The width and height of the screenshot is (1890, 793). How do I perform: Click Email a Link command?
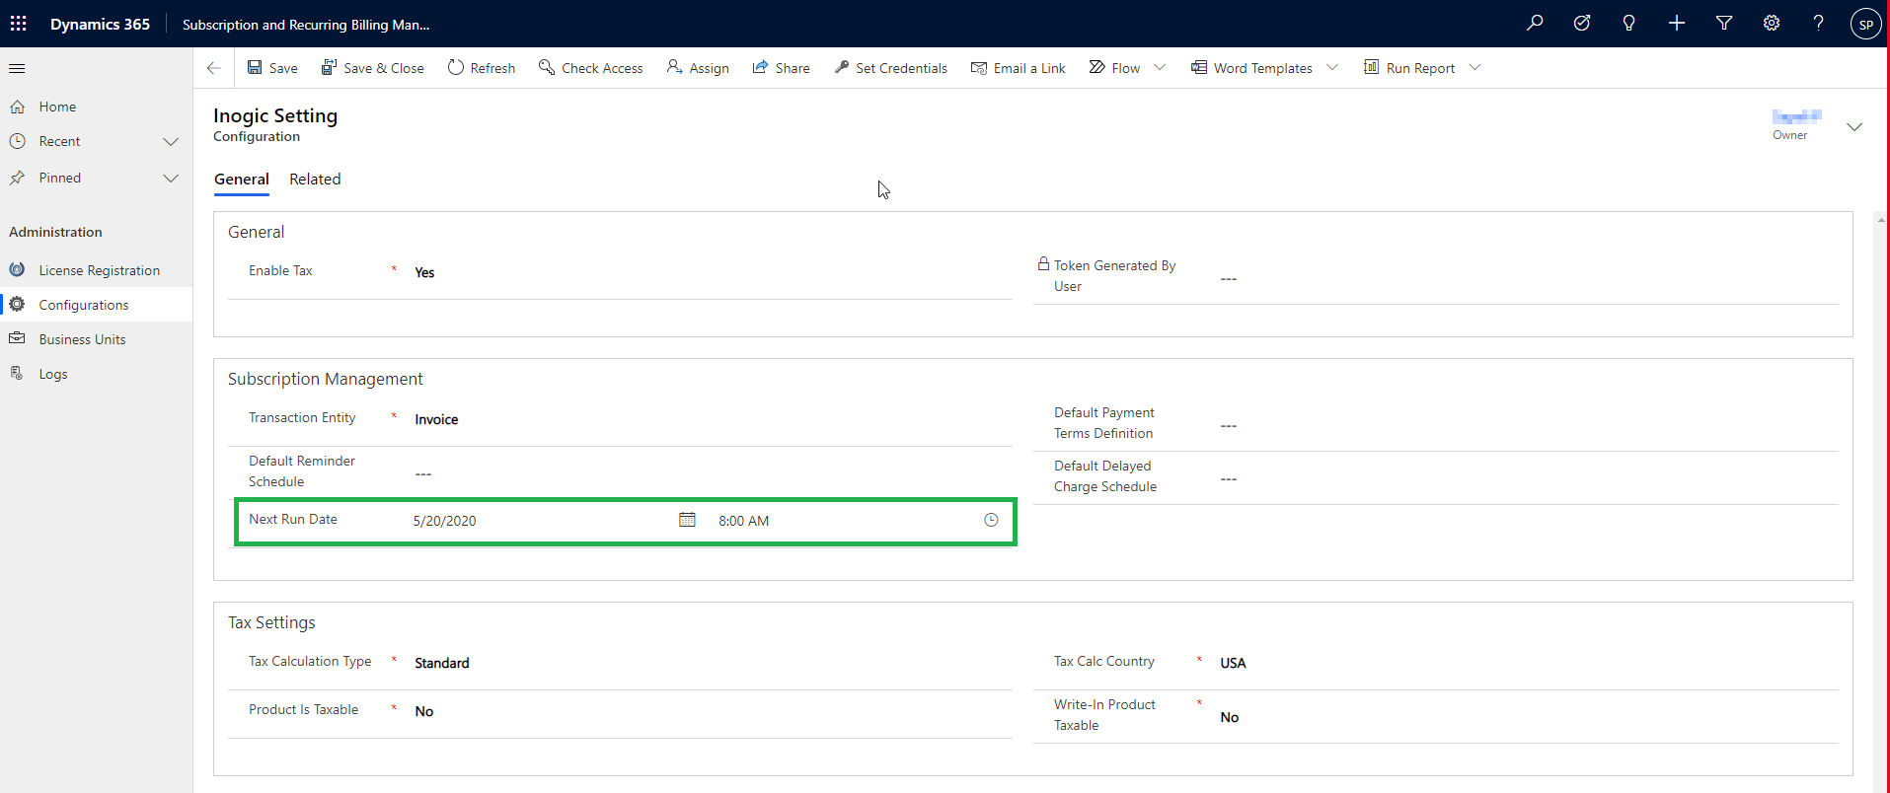[1019, 68]
